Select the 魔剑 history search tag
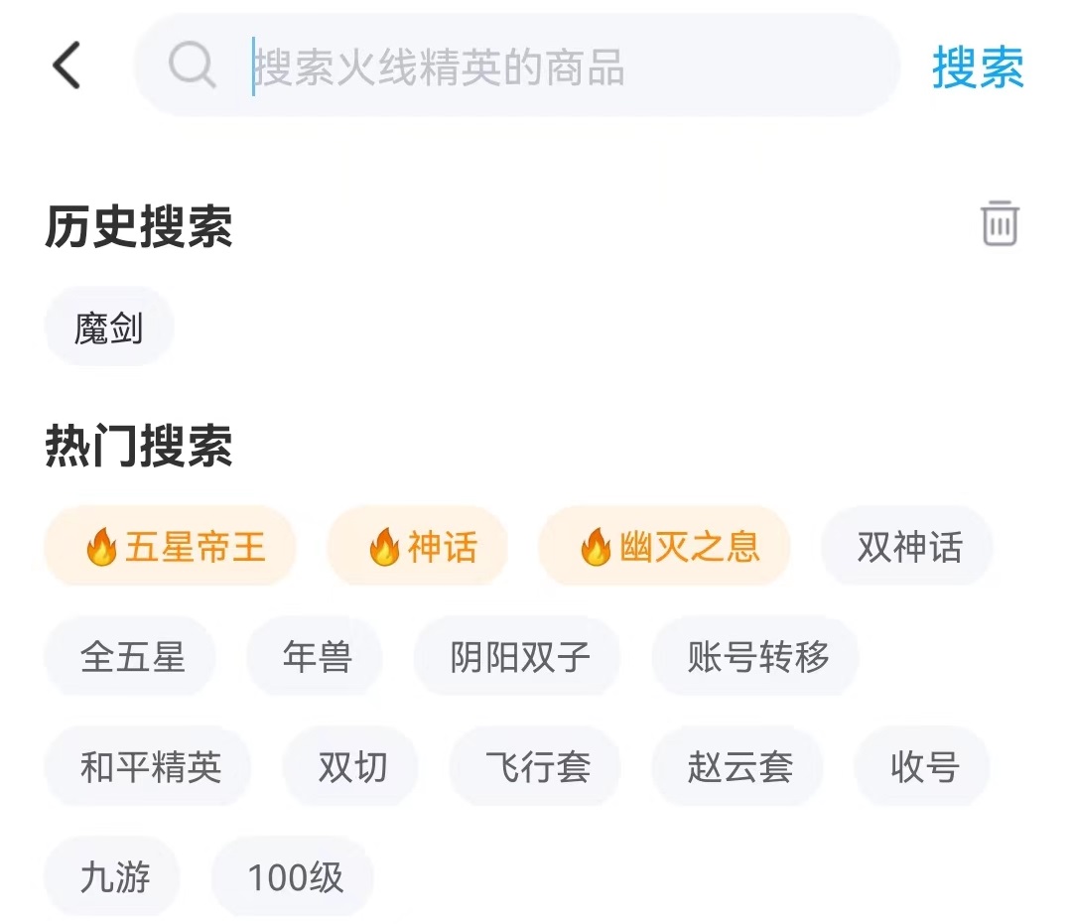This screenshot has width=1071, height=924. (x=109, y=328)
